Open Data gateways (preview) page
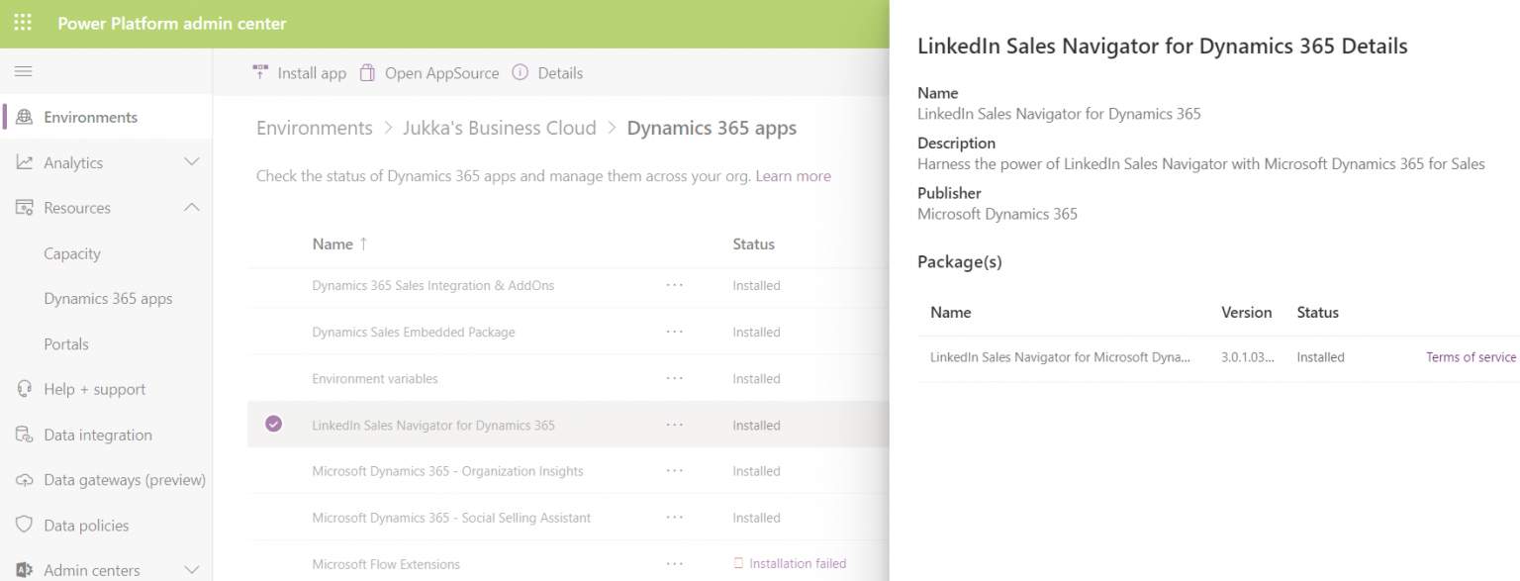Screen dimensions: 1520x581 (125, 480)
